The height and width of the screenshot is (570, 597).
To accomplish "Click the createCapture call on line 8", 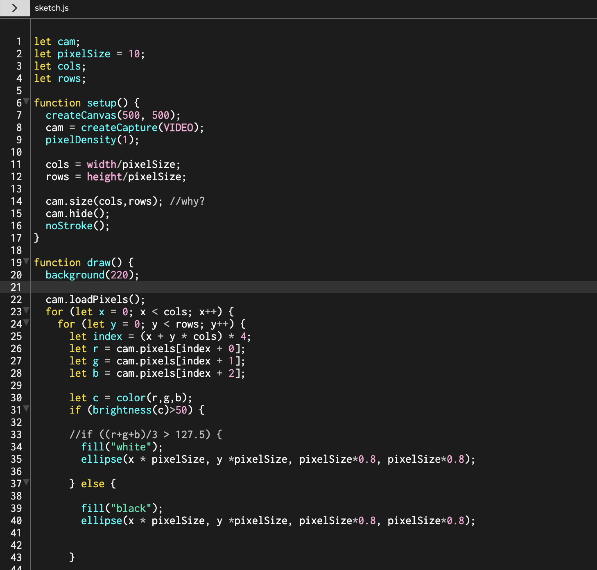I will [x=119, y=128].
